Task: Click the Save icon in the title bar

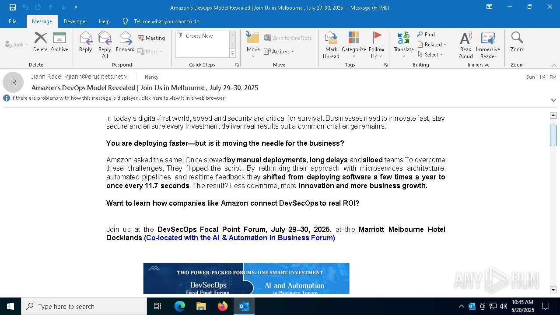Action: [13, 7]
